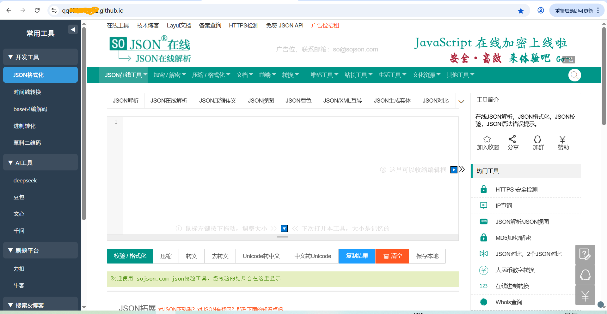Click the floating QQ group icon

[x=585, y=275]
